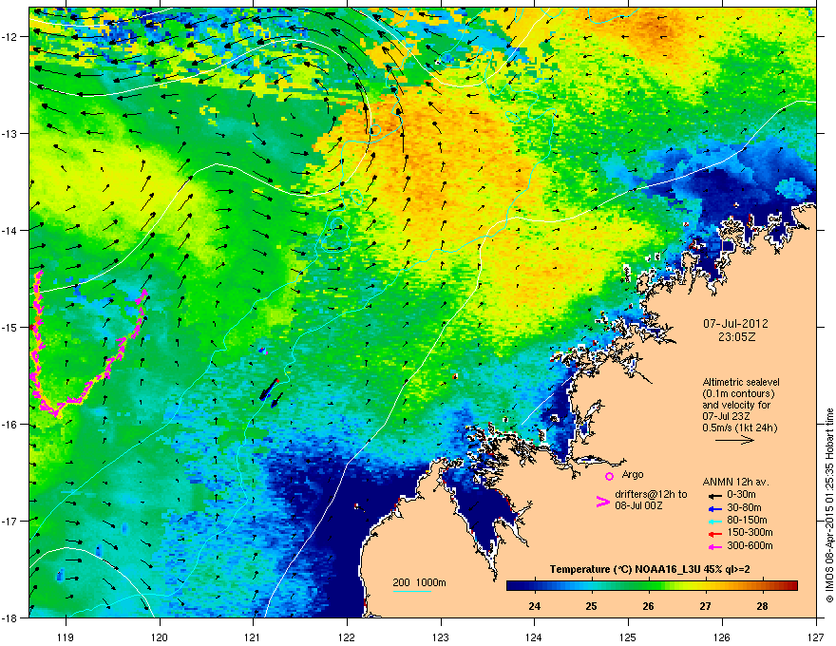Click latitude axis label -18
836x646 pixels.
pyautogui.click(x=10, y=617)
